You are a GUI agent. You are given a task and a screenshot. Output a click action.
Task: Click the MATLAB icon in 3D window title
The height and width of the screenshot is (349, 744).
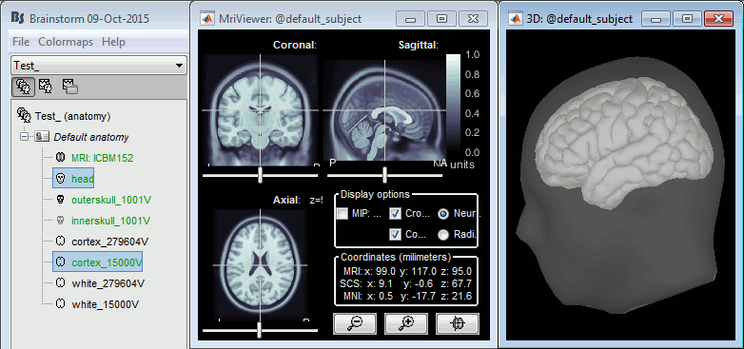[515, 18]
